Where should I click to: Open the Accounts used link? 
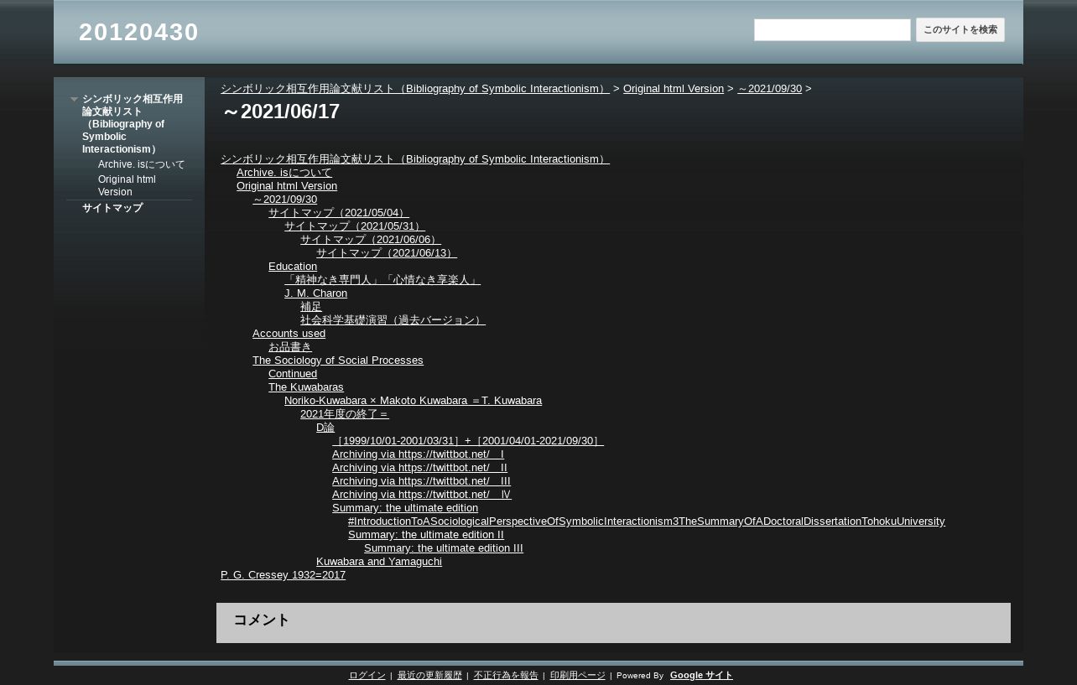pos(289,334)
